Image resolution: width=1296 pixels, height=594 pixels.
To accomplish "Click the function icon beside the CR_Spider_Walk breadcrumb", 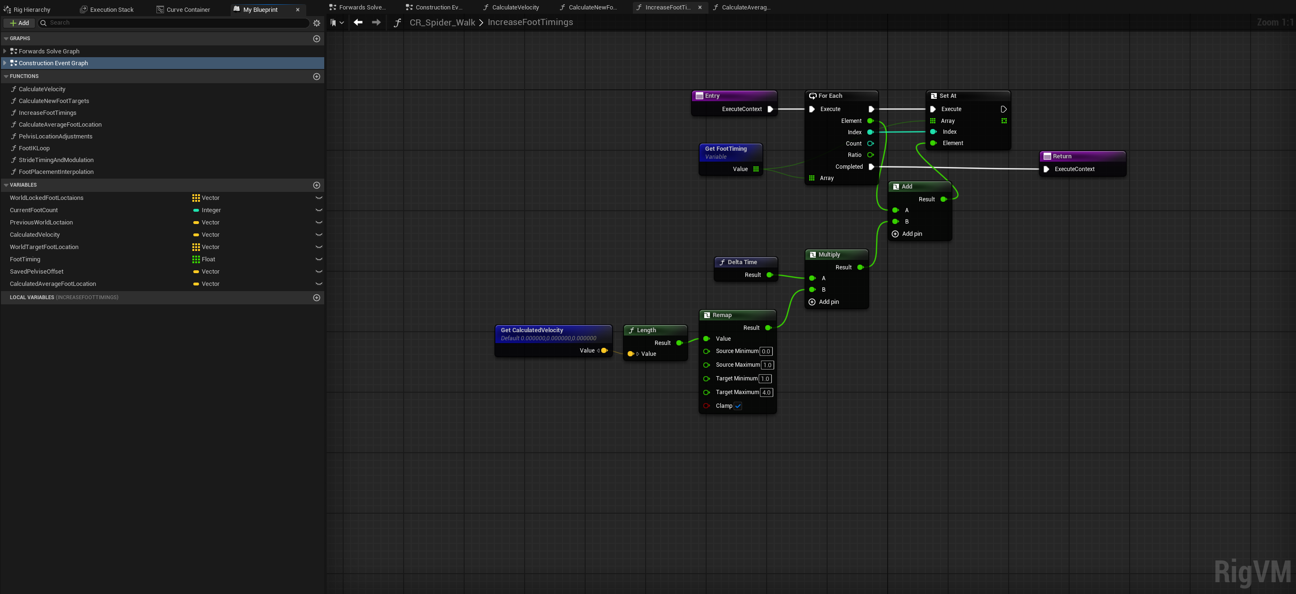I will (397, 23).
